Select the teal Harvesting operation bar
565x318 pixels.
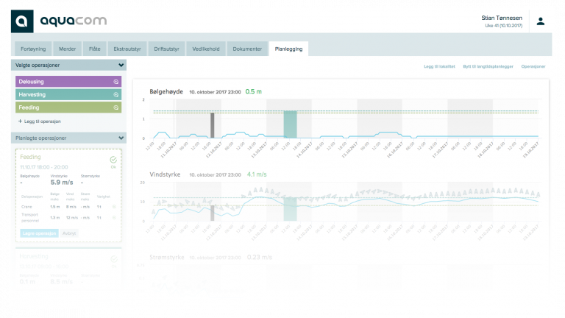pyautogui.click(x=68, y=95)
